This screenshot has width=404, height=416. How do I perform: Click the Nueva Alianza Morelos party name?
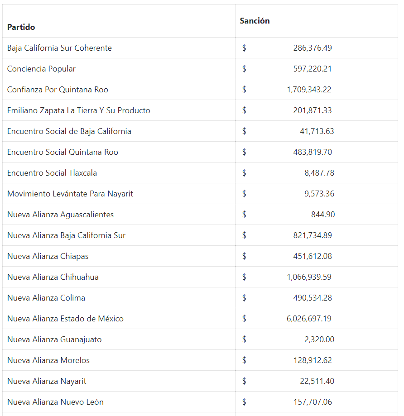click(48, 360)
